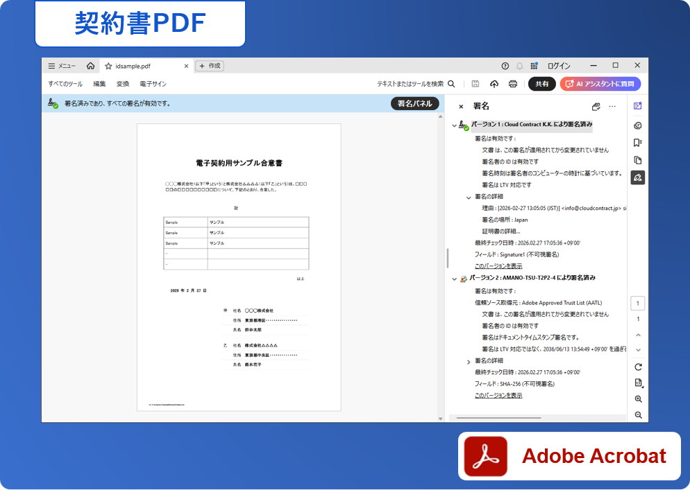Click the 署名パネル button
The image size is (690, 490).
(414, 103)
